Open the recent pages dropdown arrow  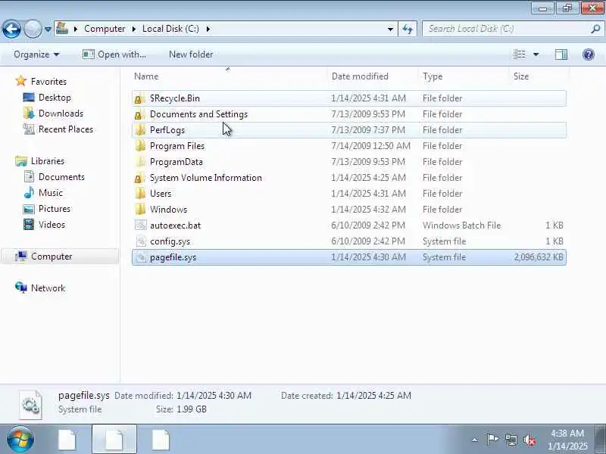(48, 29)
